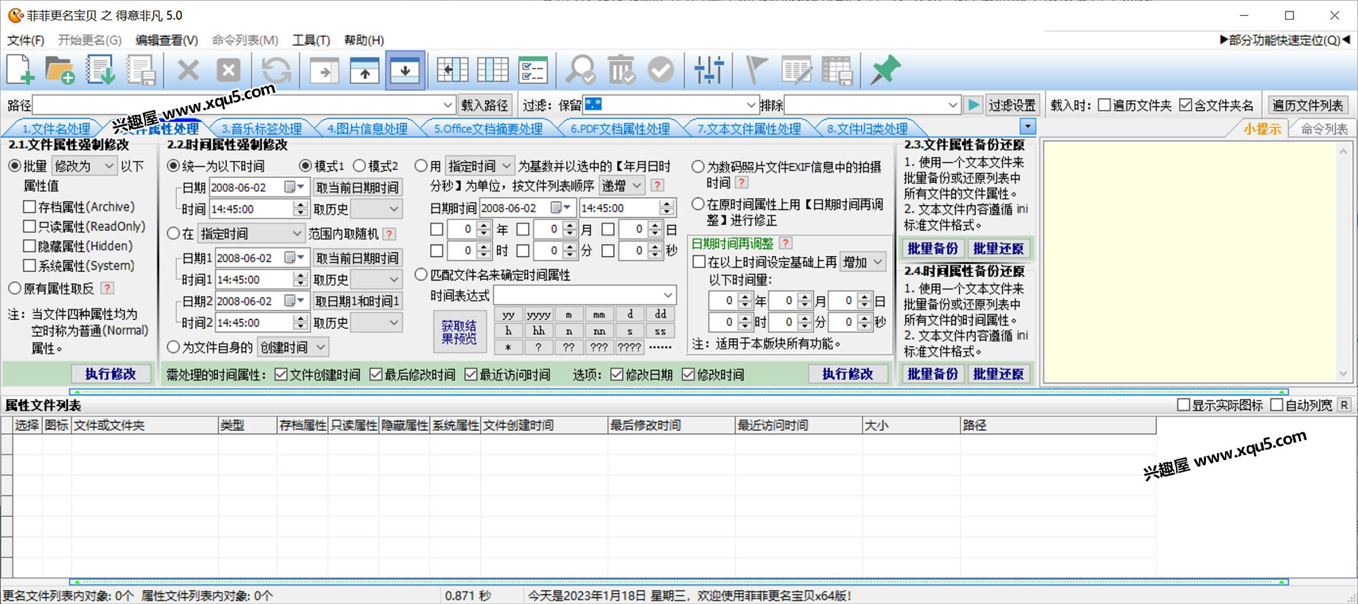Click the panel right-arrow layout icon
The image size is (1358, 604).
click(x=325, y=70)
